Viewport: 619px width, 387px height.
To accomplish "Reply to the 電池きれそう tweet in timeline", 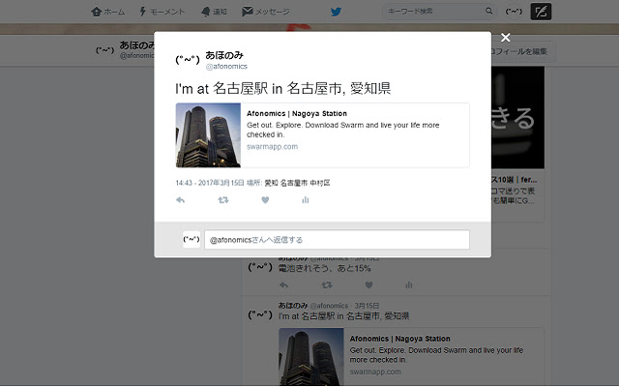I will (x=283, y=284).
